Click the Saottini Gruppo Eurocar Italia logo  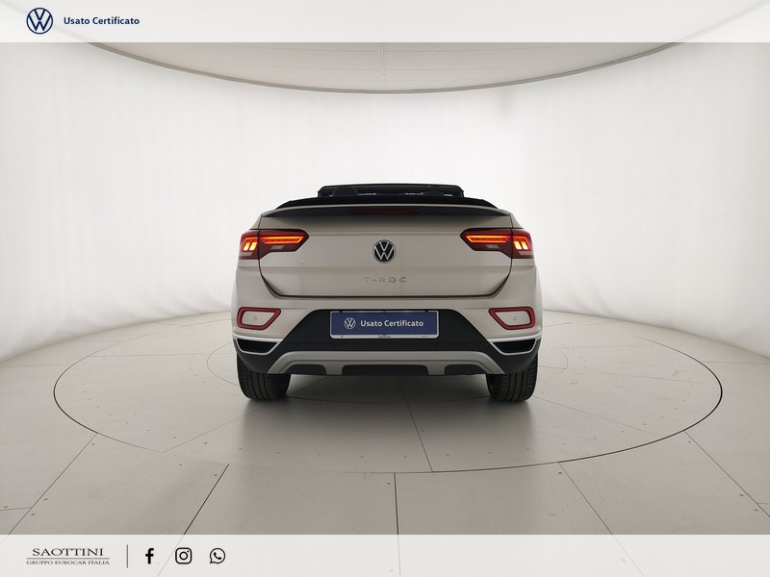[68, 556]
